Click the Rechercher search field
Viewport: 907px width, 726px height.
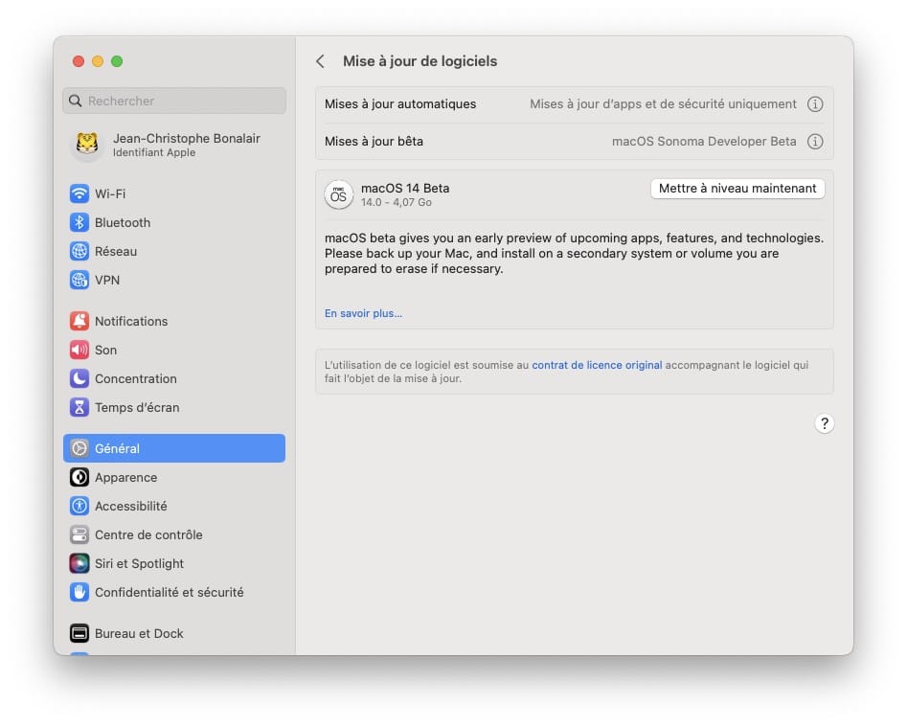pos(174,101)
